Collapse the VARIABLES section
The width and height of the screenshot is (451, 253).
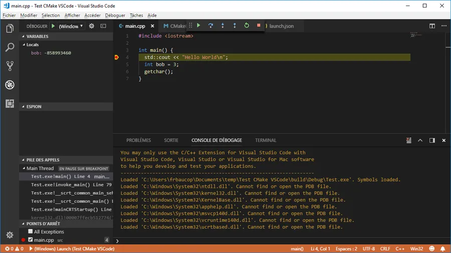[66, 36]
